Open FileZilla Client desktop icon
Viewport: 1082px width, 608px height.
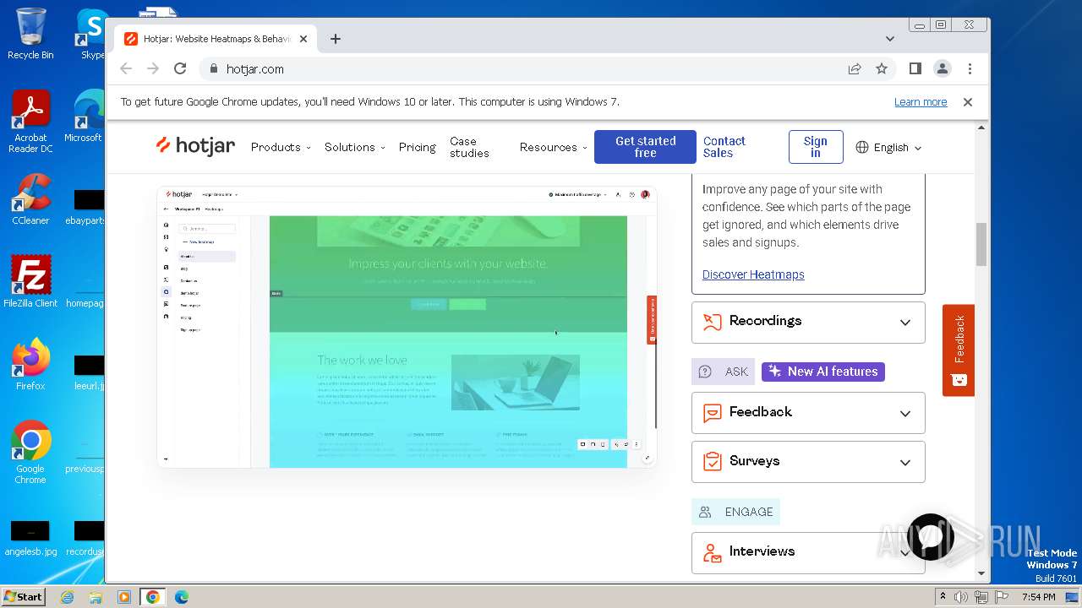(x=30, y=282)
